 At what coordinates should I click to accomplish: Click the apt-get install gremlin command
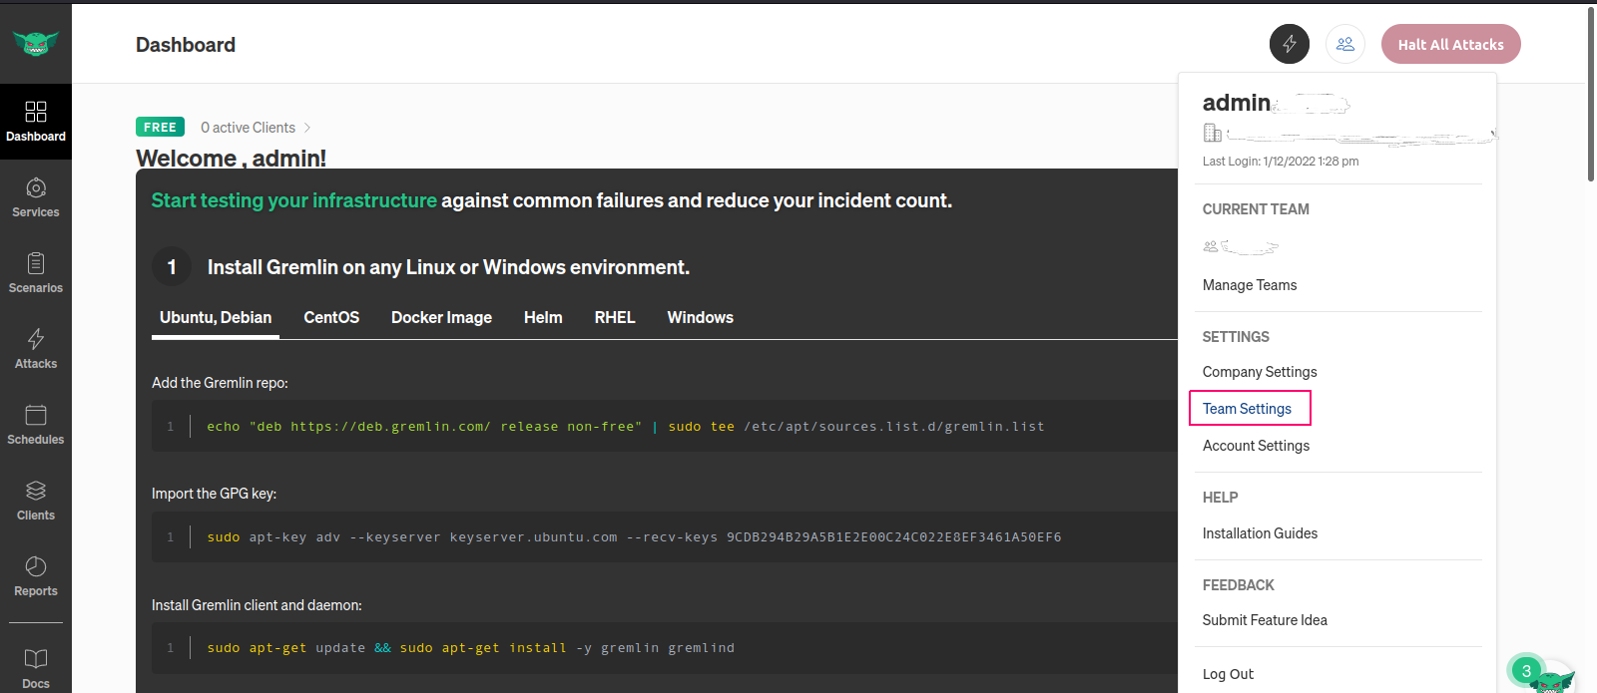coord(665,648)
